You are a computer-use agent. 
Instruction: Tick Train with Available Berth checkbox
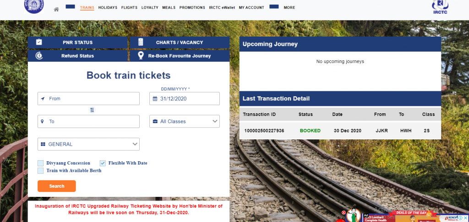41,170
